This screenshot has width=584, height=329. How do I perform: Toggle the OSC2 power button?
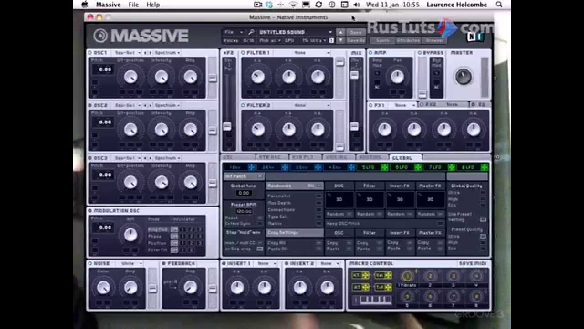click(90, 106)
